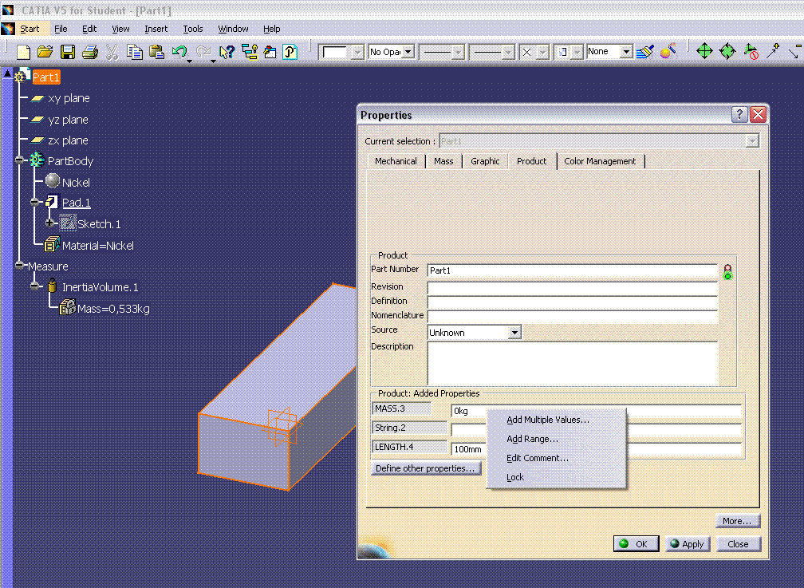Print using the printer toolbar icon

click(90, 52)
